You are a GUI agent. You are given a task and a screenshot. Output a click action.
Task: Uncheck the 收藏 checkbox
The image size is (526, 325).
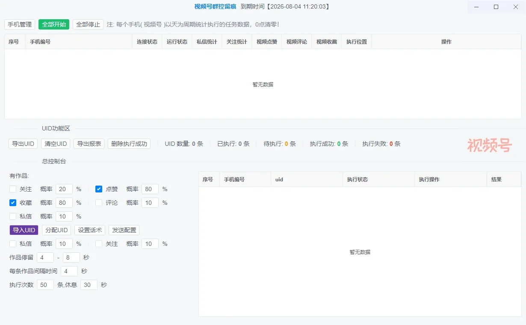[13, 203]
